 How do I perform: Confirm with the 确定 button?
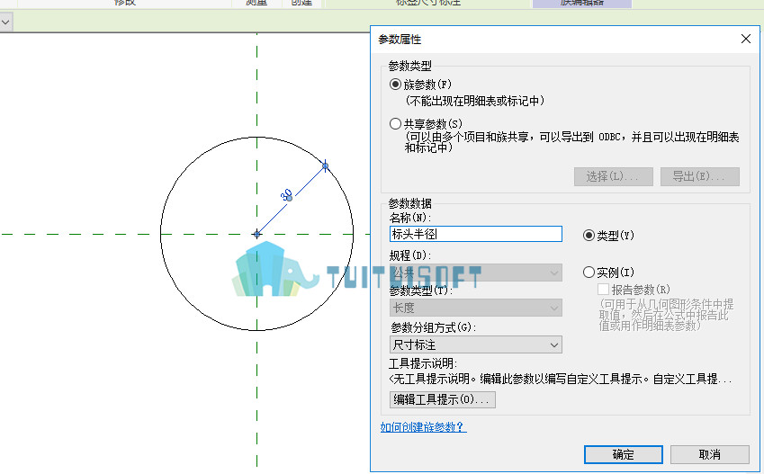coord(624,454)
